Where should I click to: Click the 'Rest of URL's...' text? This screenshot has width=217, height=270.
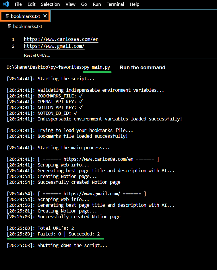(37, 55)
